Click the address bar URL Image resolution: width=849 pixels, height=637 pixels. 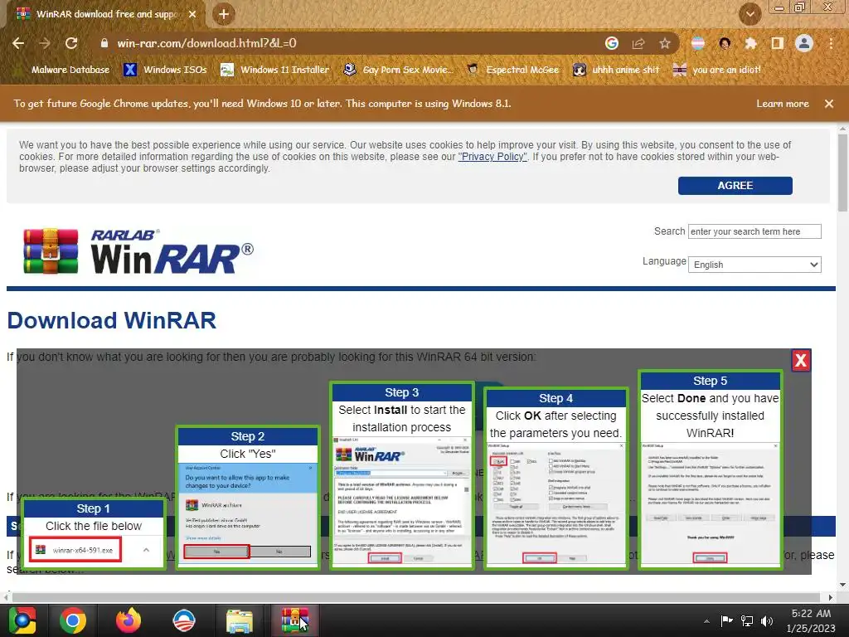coord(206,43)
